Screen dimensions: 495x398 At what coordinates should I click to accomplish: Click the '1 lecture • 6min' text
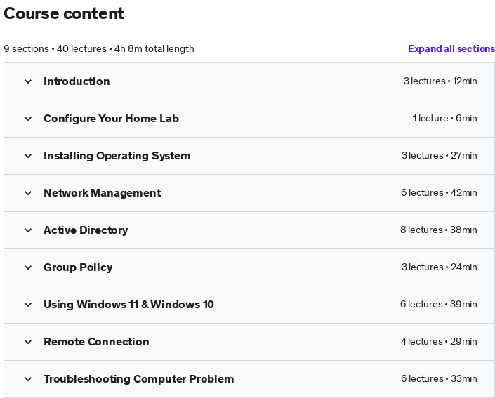(444, 119)
